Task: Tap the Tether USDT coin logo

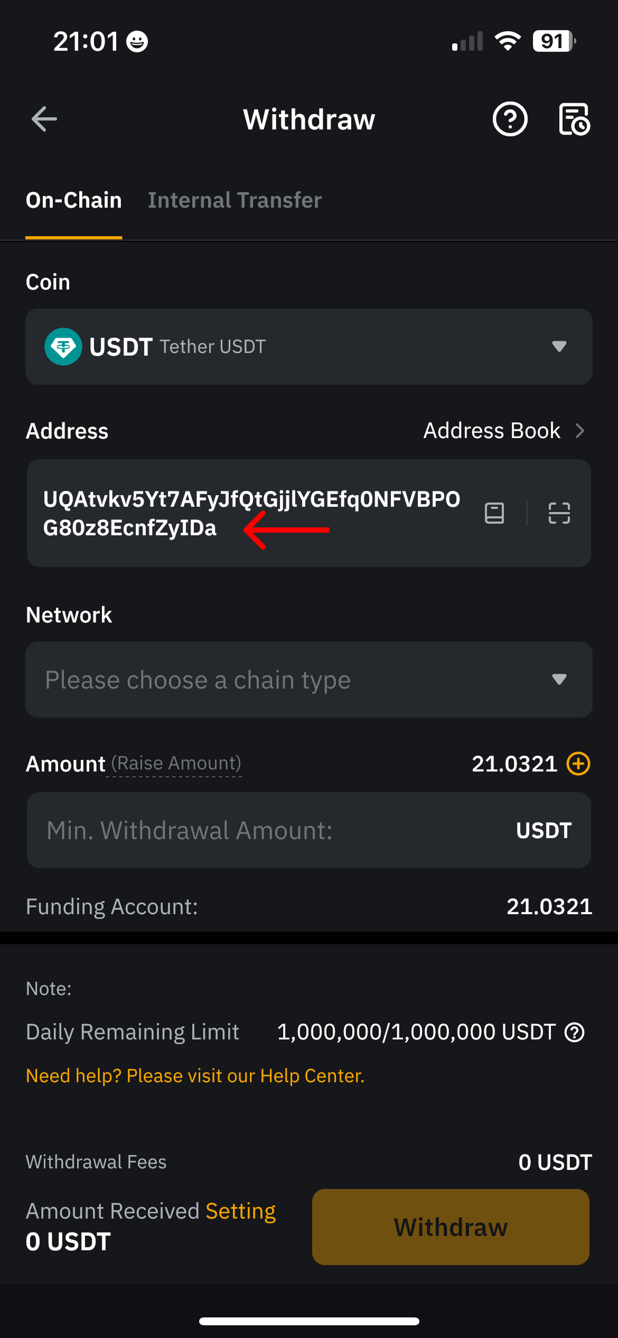Action: (63, 347)
